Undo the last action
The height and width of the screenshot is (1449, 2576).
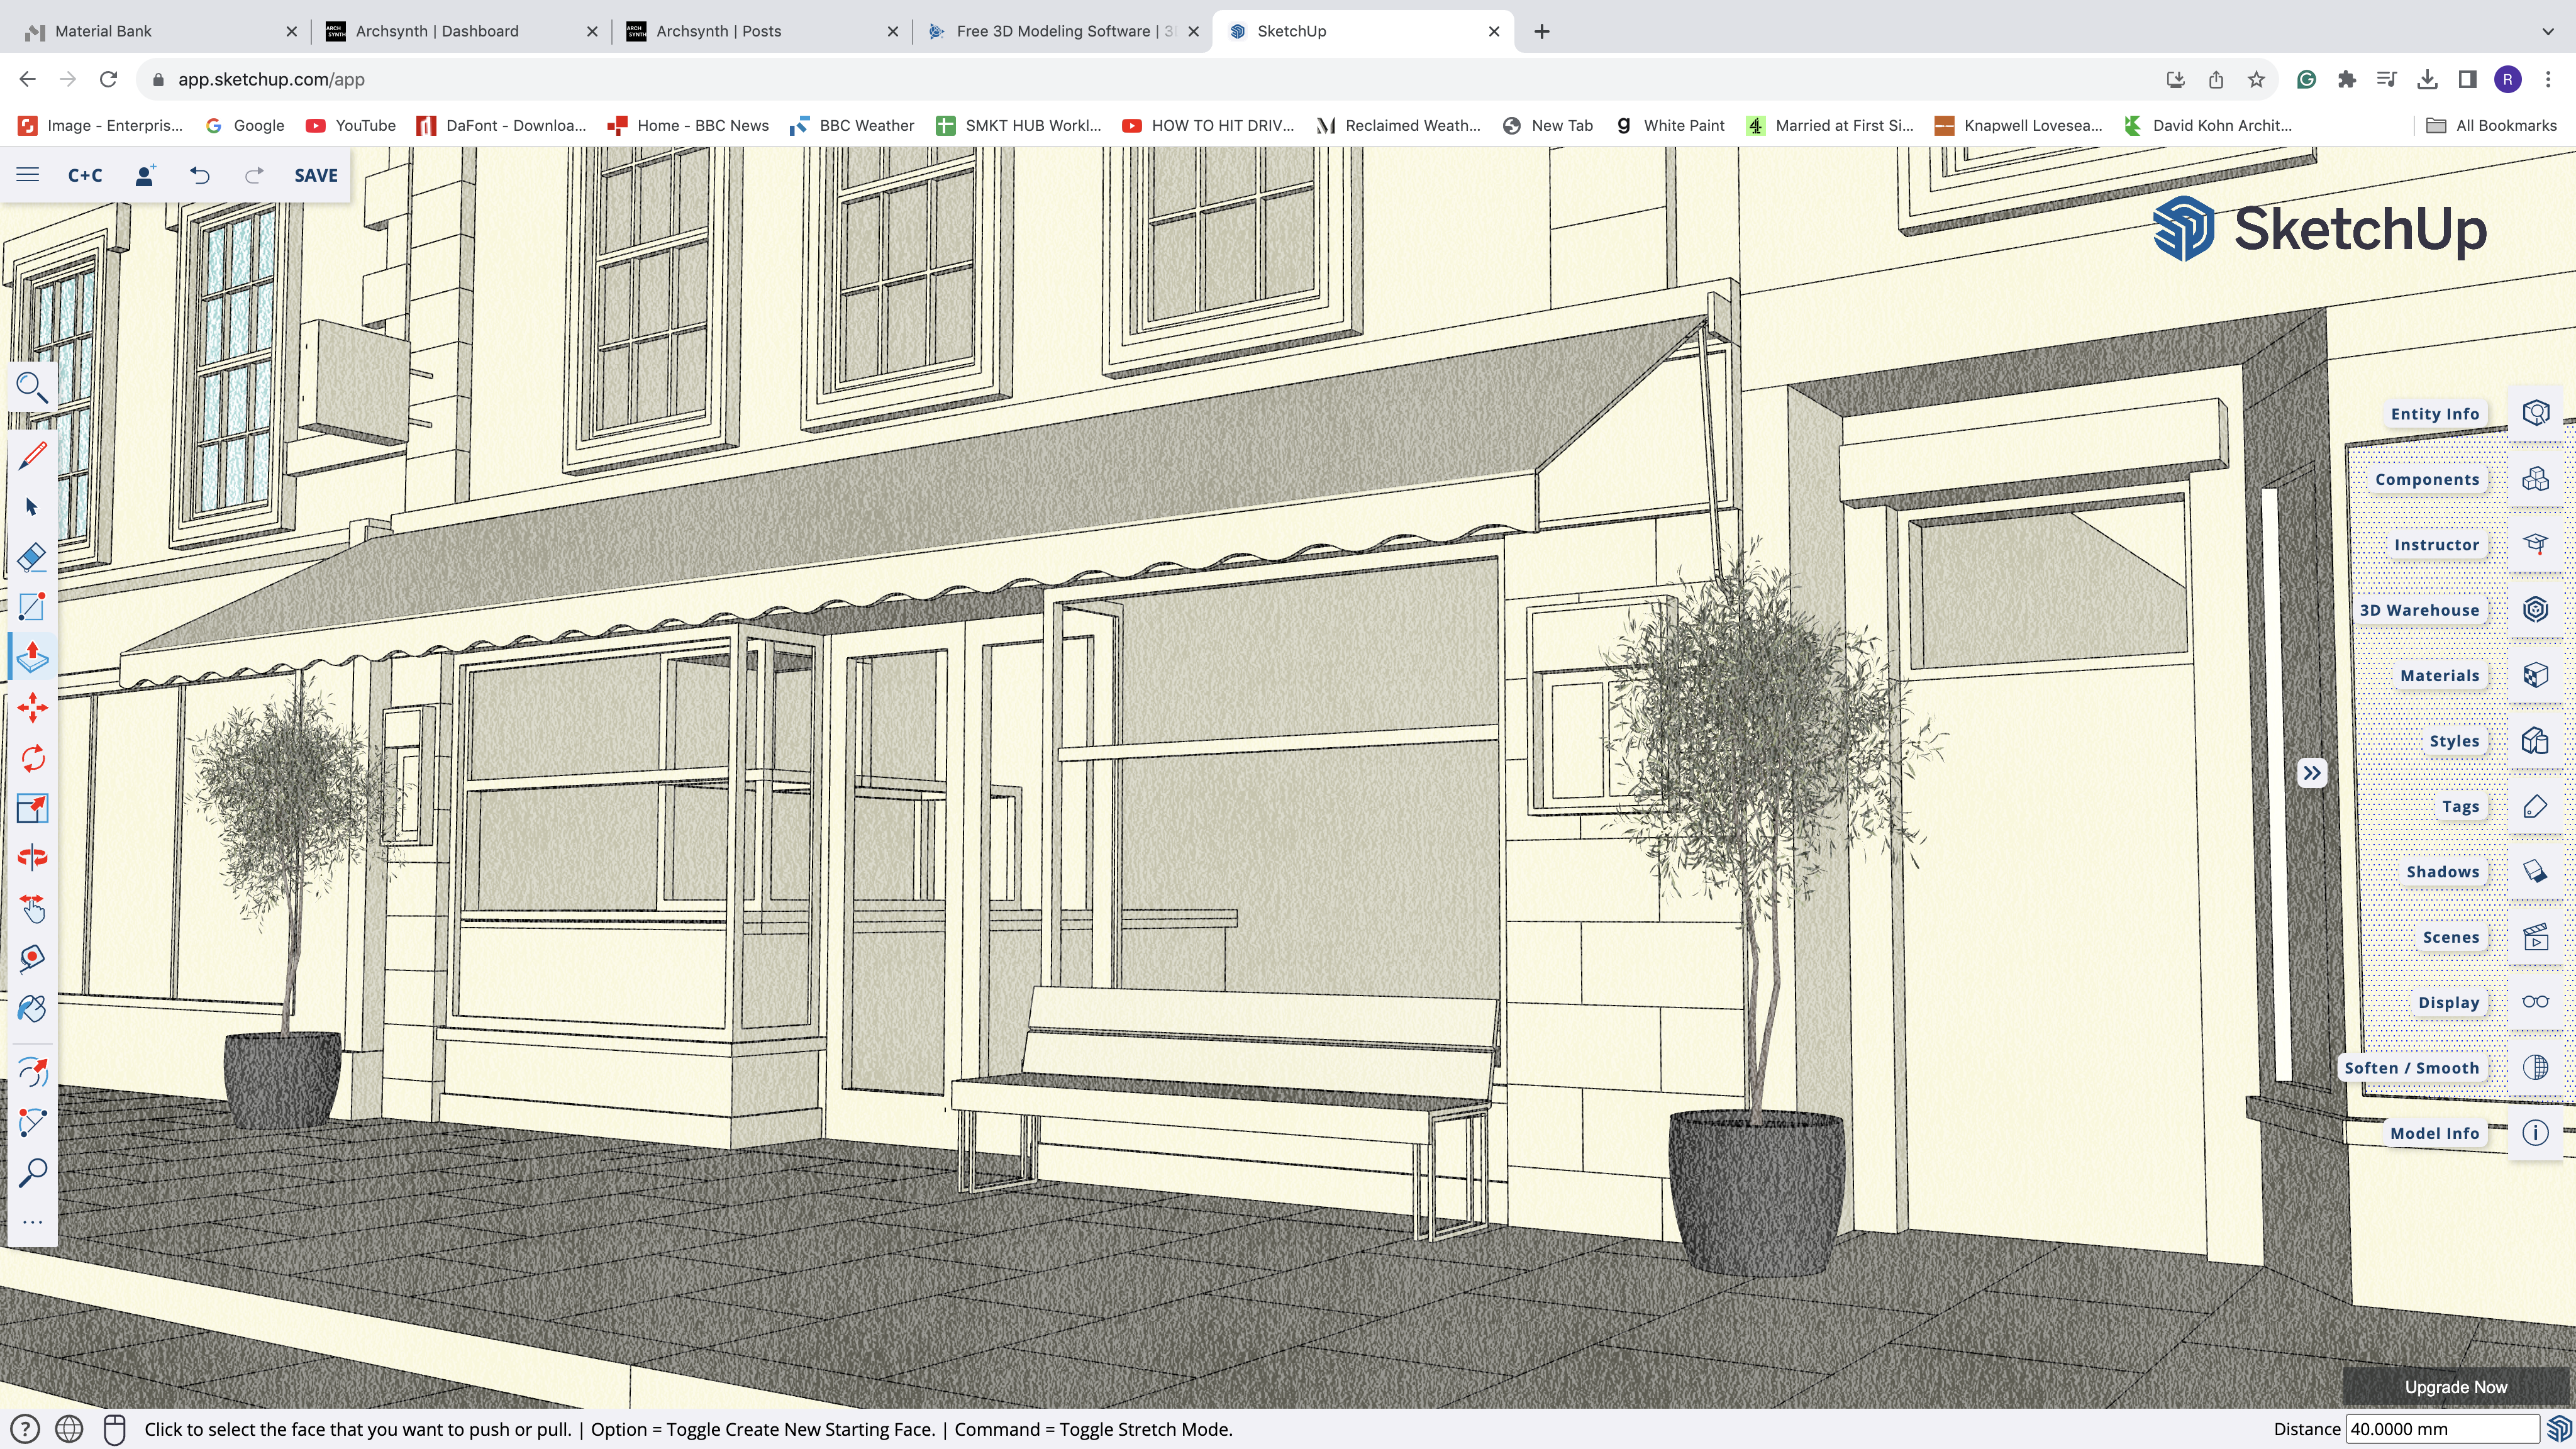200,175
